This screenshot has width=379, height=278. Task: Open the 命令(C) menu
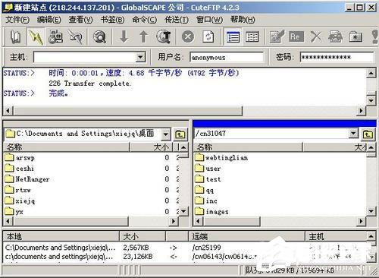click(x=145, y=20)
